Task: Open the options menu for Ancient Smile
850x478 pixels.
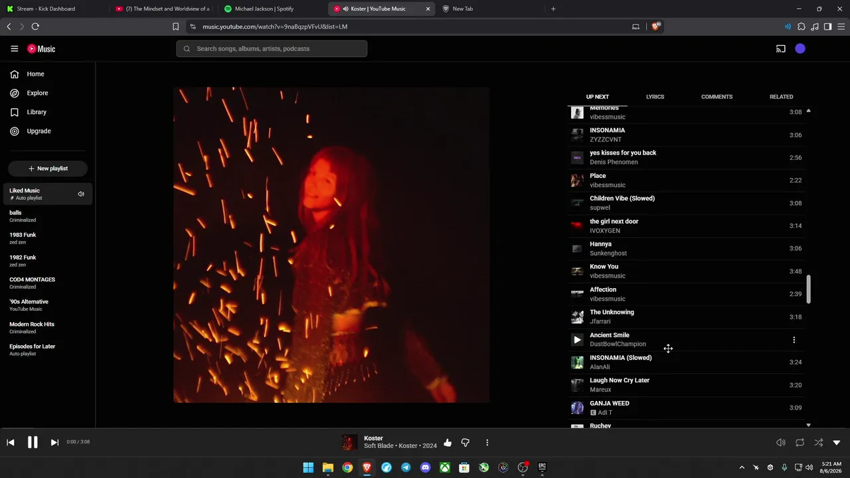Action: [794, 340]
